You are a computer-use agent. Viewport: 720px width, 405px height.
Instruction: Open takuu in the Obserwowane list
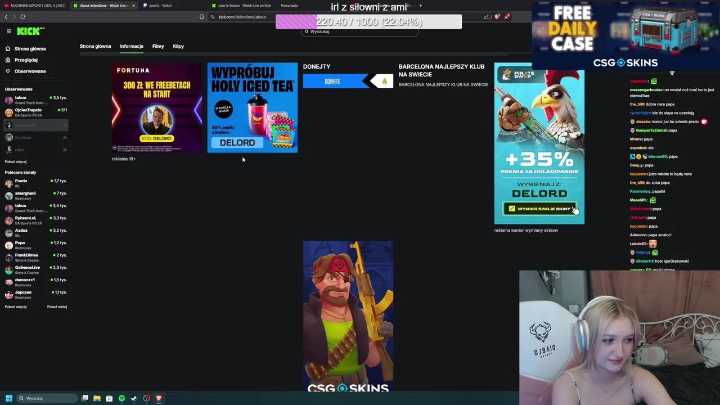36,100
